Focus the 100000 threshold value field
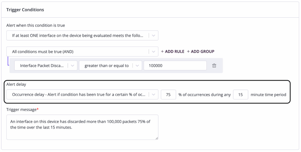This screenshot has width=301, height=152. click(175, 66)
